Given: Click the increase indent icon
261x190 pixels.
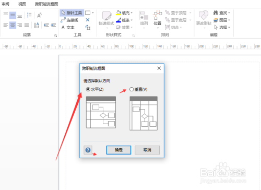Looking at the screenshot, I should pos(53,25).
